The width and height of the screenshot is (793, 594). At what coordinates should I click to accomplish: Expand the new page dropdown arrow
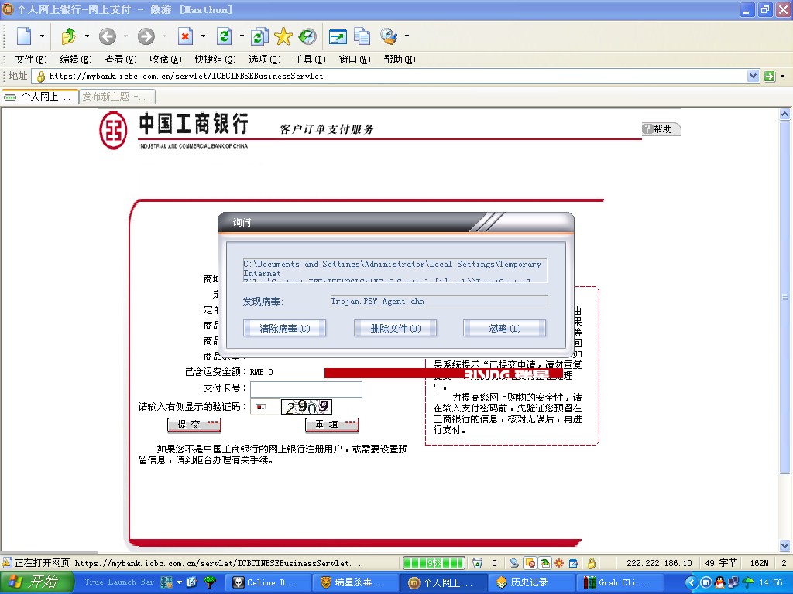tap(42, 36)
